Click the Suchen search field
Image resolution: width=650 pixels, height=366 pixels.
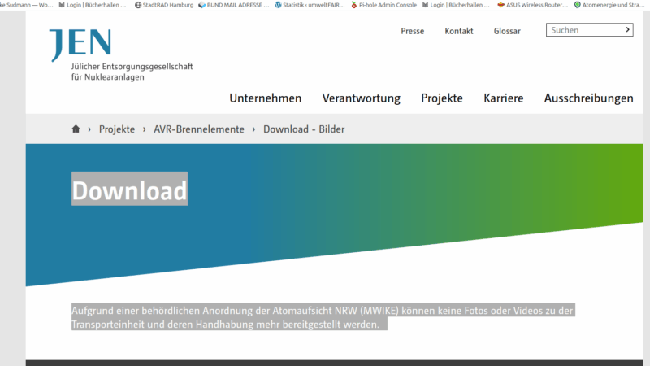(x=583, y=30)
